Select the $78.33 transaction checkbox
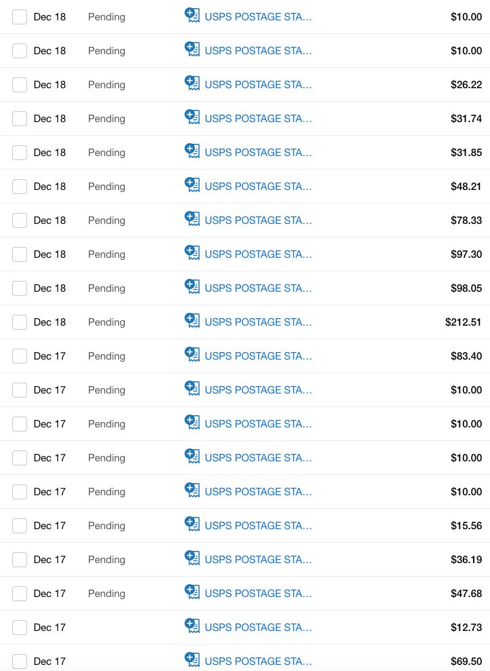490x671 pixels. [x=20, y=221]
